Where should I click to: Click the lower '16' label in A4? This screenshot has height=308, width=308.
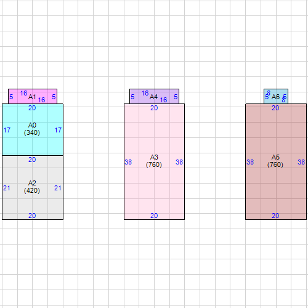163,100
